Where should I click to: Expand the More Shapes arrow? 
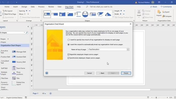pos(8,39)
